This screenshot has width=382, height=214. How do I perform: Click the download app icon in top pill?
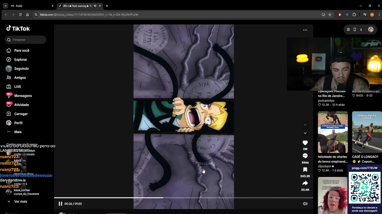click(x=361, y=30)
